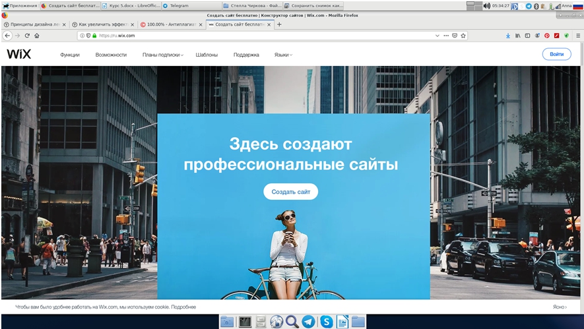Open the Шаблоны menu item

(x=207, y=55)
